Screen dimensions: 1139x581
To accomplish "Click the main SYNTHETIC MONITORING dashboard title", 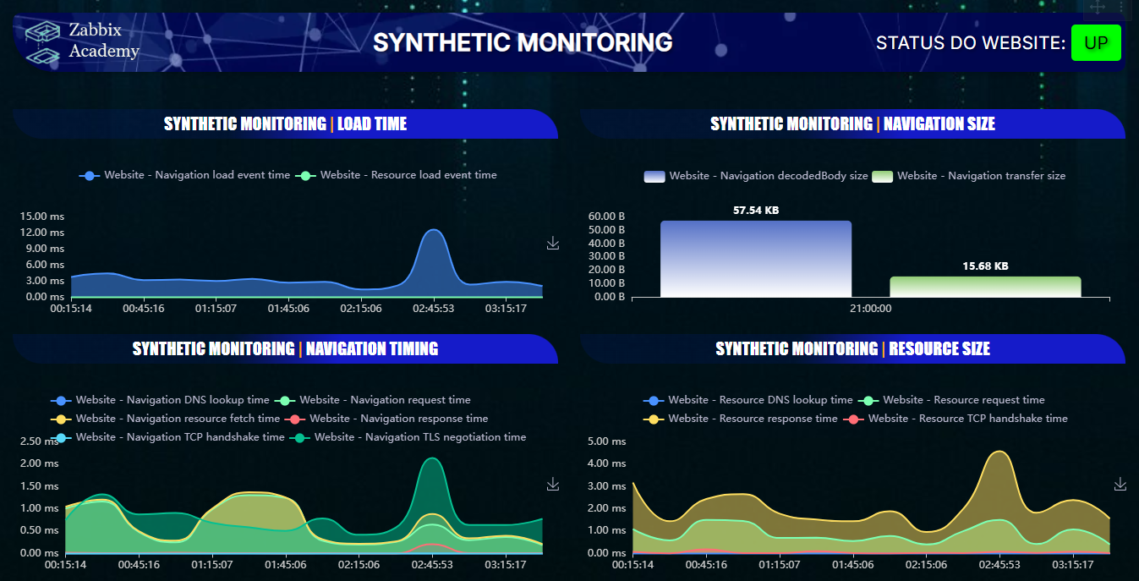I will 523,43.
